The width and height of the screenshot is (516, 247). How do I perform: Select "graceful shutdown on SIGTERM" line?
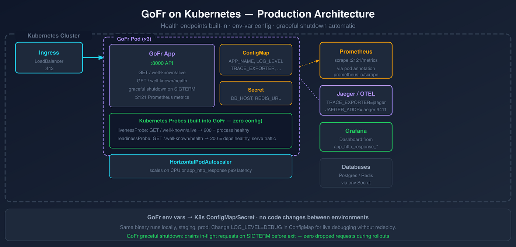[162, 89]
